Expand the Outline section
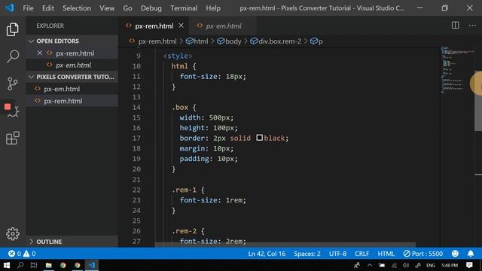 tap(72, 242)
